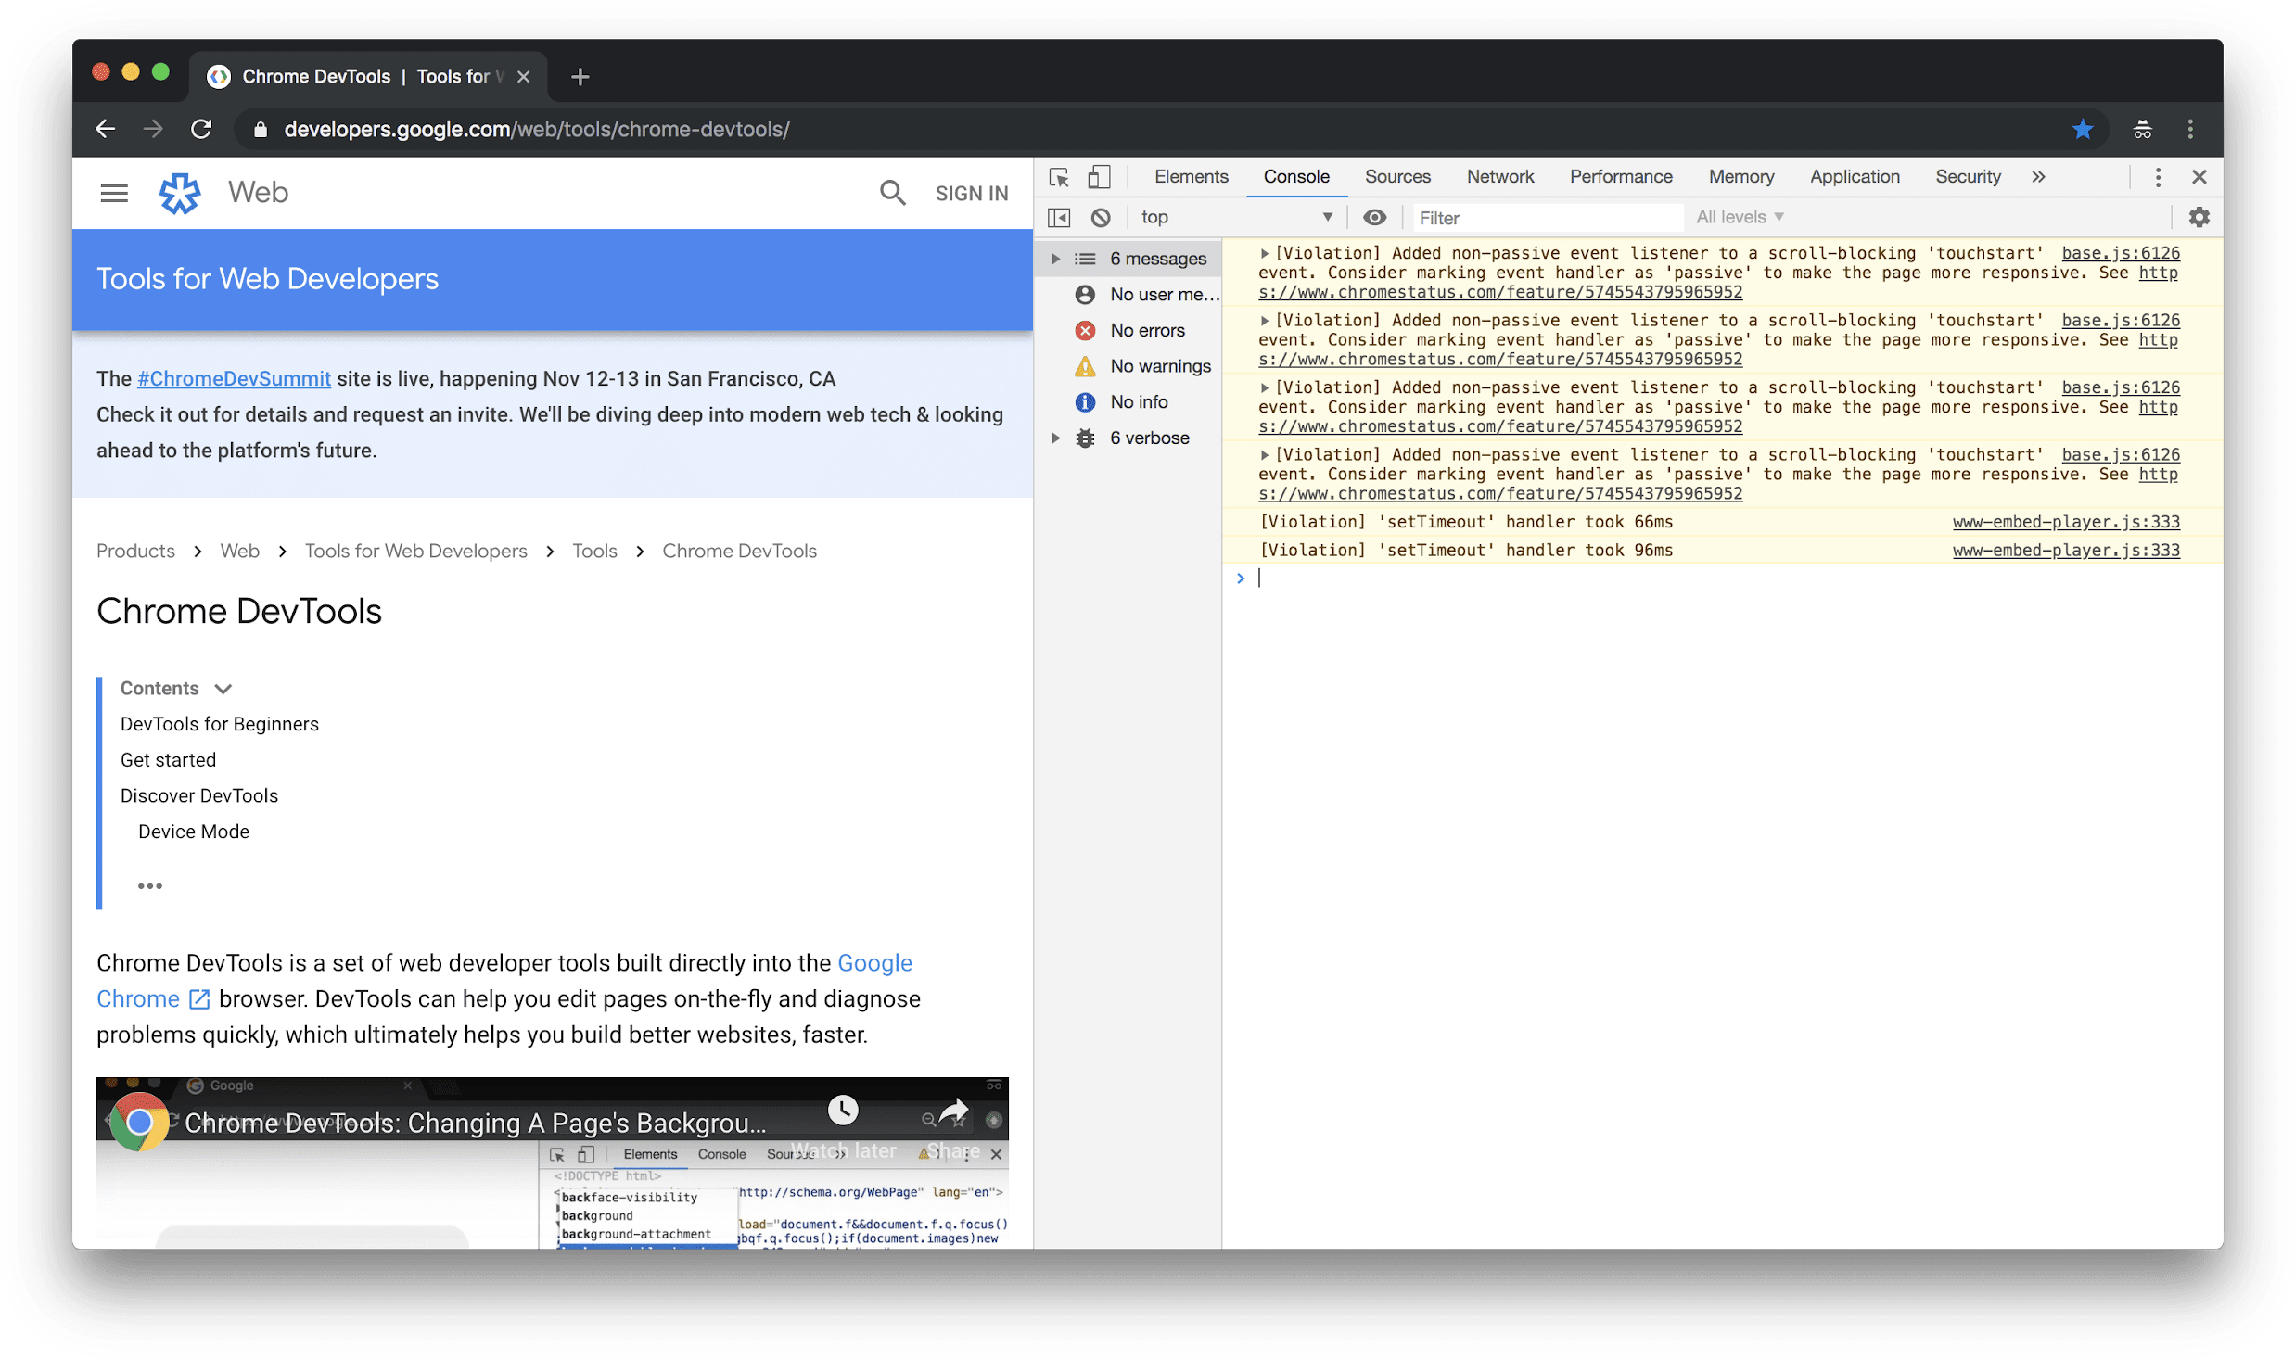The height and width of the screenshot is (1359, 2295).
Task: Open the hamburger navigation menu
Action: tap(114, 193)
